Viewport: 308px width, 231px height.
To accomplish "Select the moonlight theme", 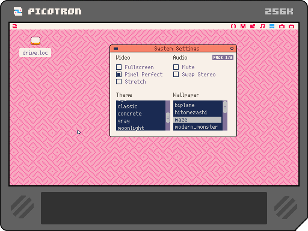I will coord(141,128).
